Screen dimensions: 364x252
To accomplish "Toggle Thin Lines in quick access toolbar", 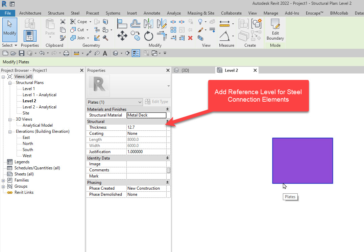I will 136,53.
